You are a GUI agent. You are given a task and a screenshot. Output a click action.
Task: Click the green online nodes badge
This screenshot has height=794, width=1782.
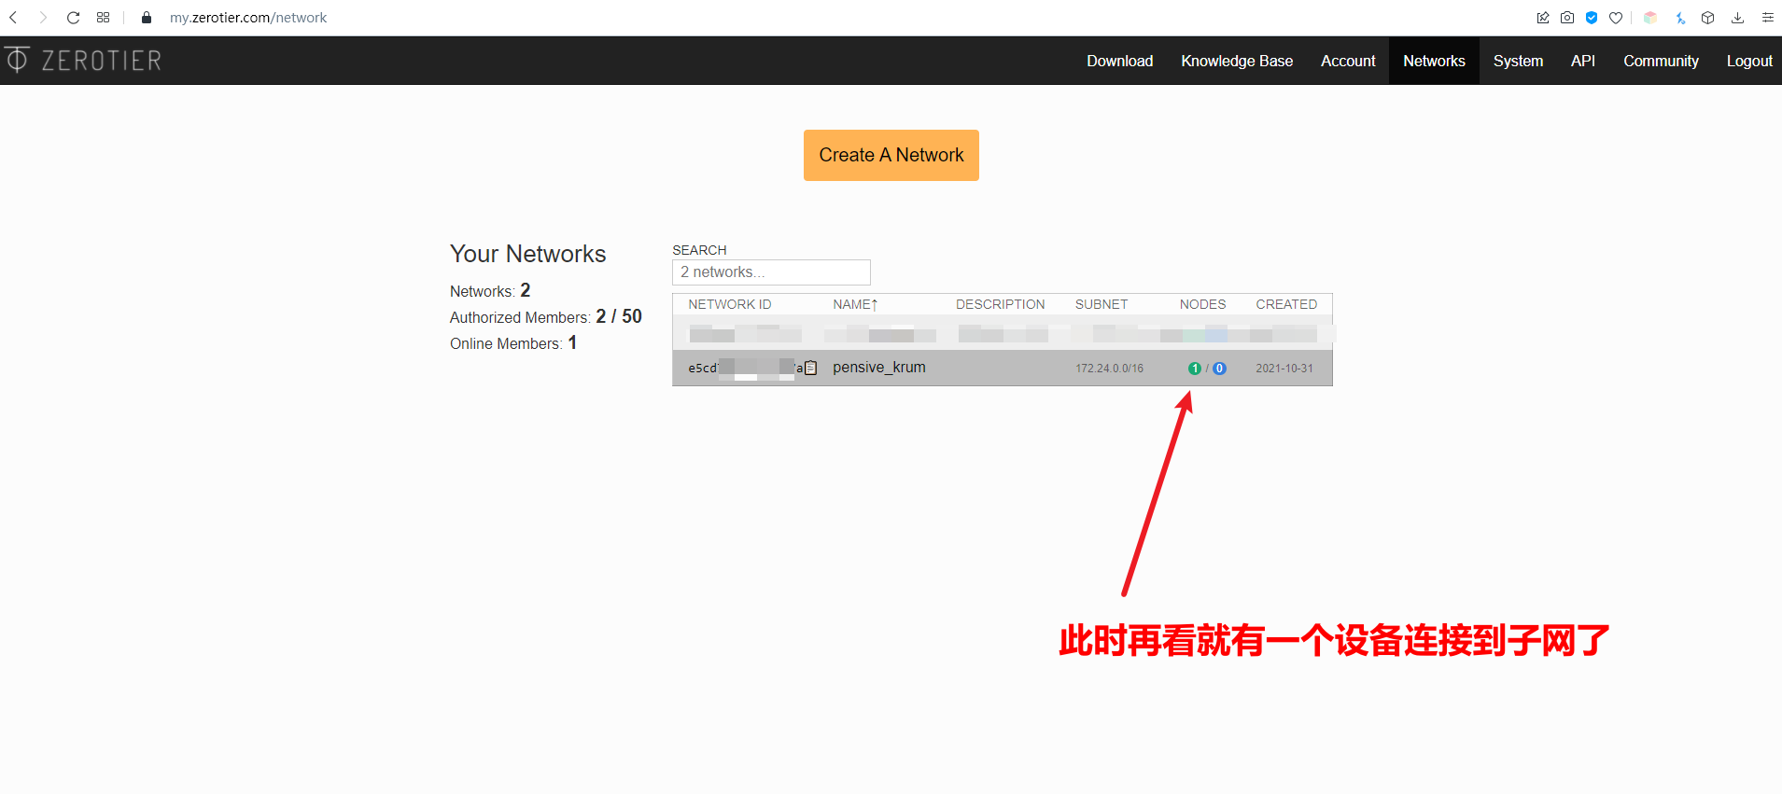pyautogui.click(x=1194, y=369)
